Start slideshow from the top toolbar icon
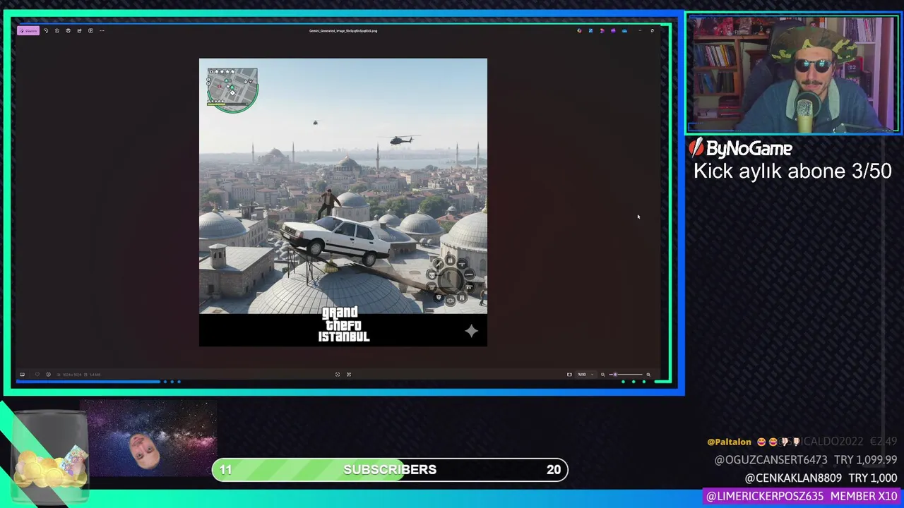 click(x=90, y=30)
